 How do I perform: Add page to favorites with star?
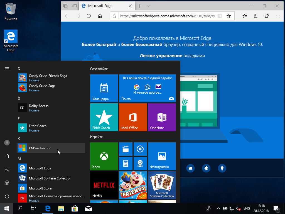229,16
